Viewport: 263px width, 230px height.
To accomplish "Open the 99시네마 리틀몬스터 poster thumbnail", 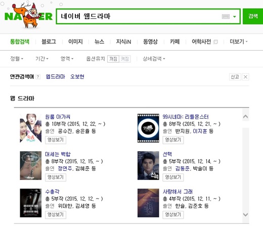I will [148, 128].
